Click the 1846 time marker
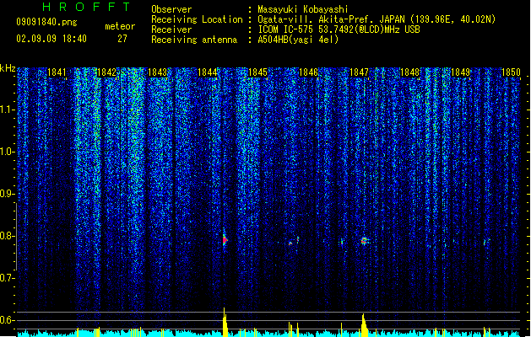 tap(308, 72)
